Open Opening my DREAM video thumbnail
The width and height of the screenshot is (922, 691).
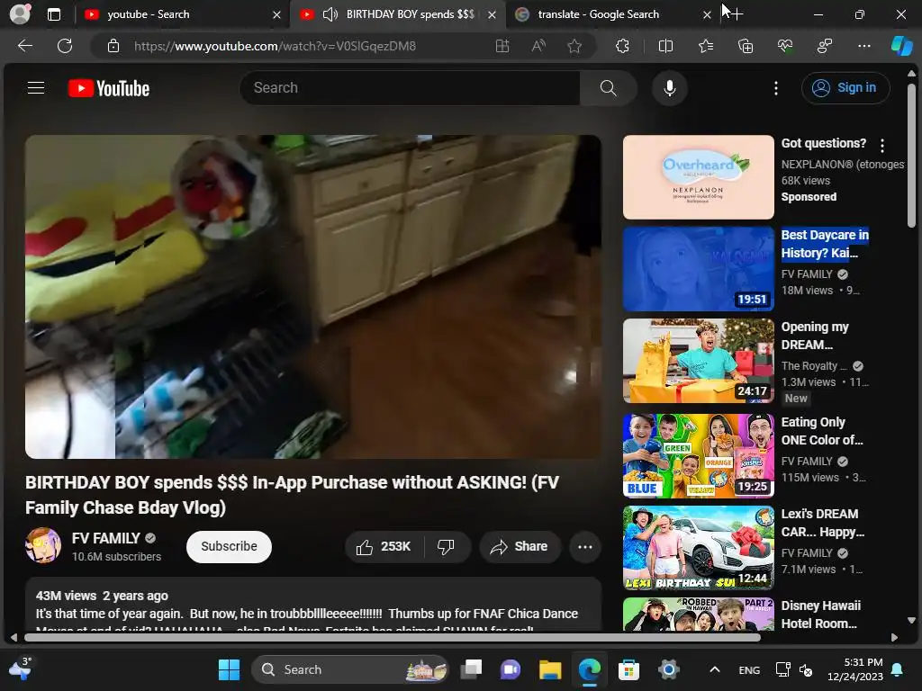tap(698, 361)
